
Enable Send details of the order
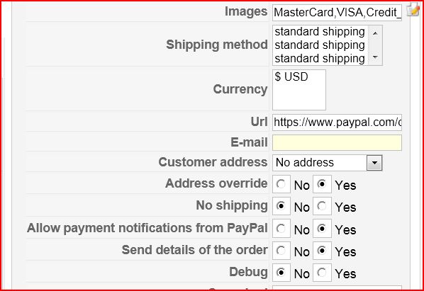click(322, 251)
